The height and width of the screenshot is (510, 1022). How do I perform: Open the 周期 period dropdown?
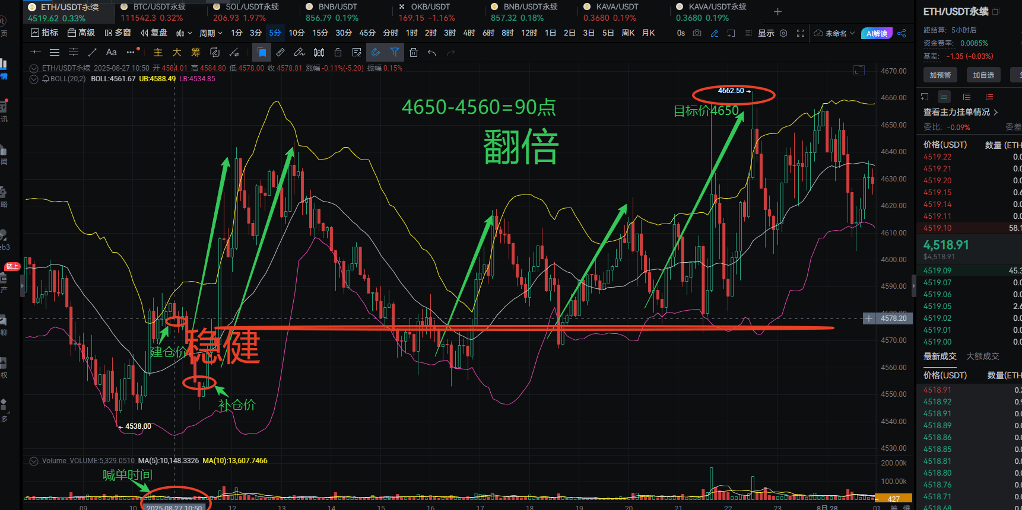[211, 33]
